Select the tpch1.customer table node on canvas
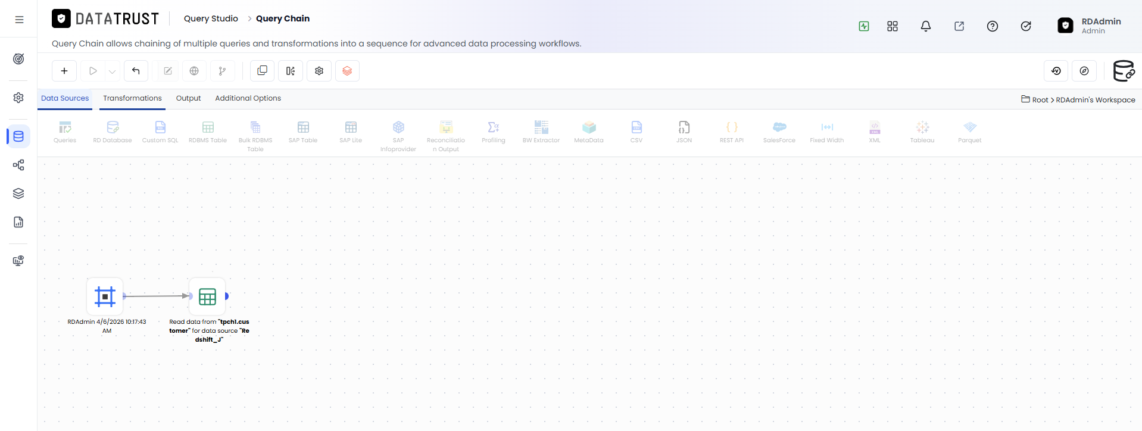 click(x=207, y=296)
